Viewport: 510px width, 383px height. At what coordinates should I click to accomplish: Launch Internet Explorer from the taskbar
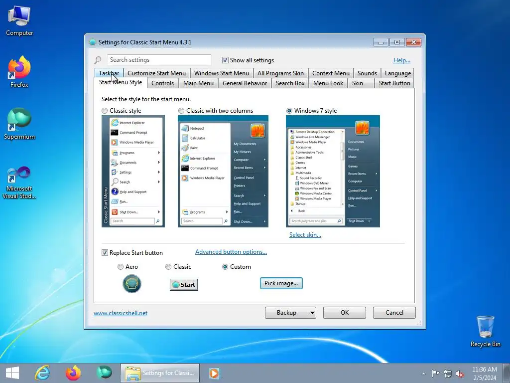click(x=42, y=373)
